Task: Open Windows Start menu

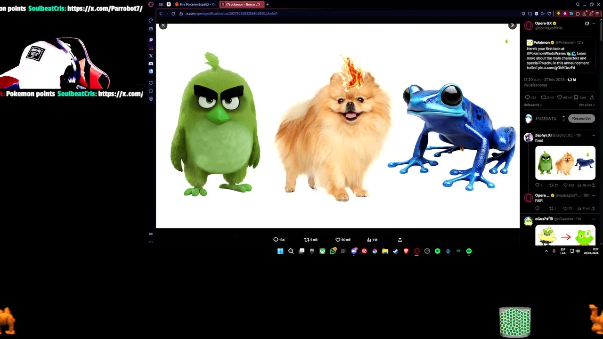Action: coord(280,251)
